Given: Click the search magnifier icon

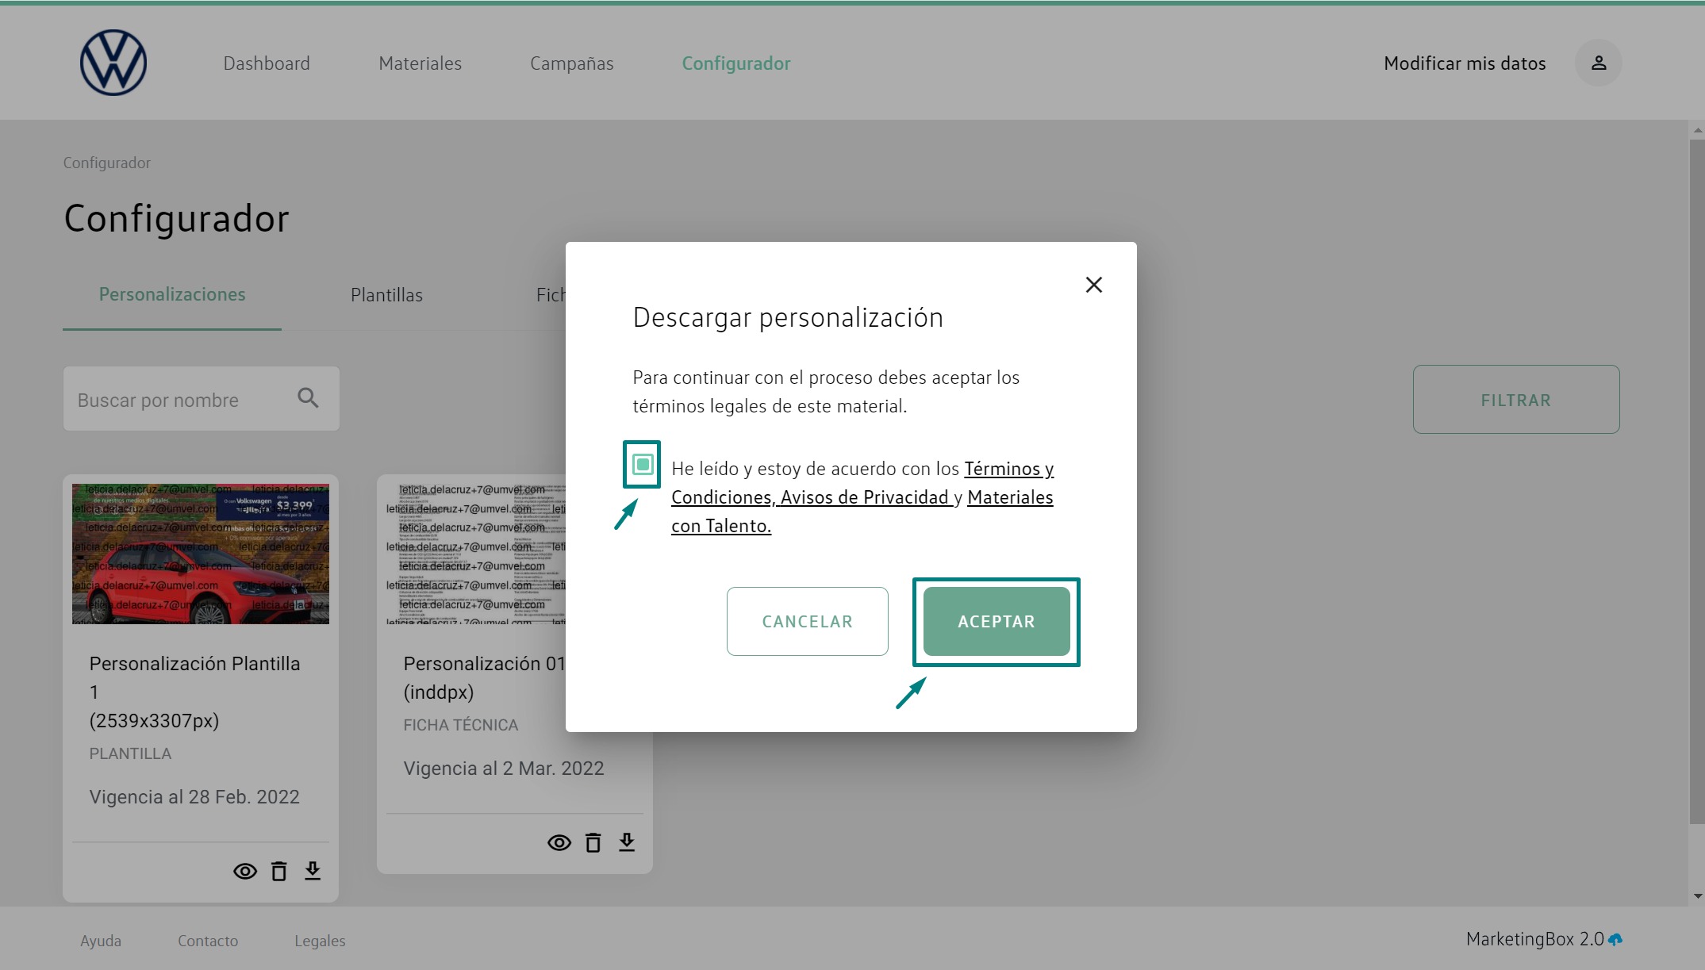Looking at the screenshot, I should pos(308,398).
